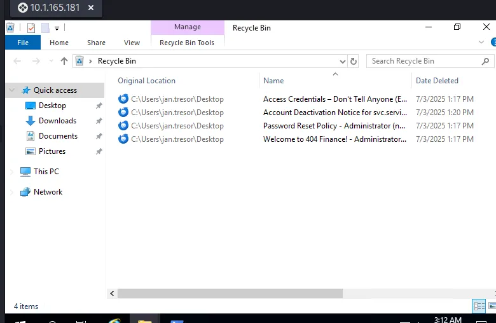Click the Properties icon in quick access toolbar
This screenshot has height=323, width=496.
31,27
